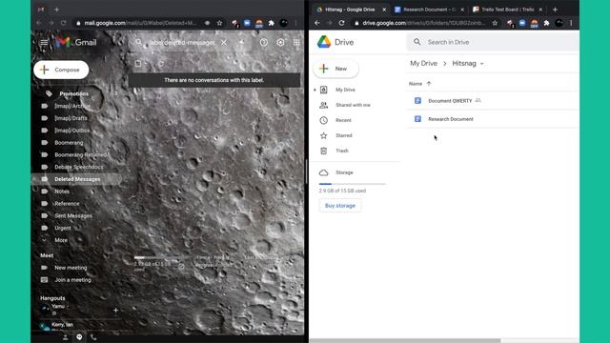Open Gmail settings gear icon
The image size is (610, 343).
(280, 42)
